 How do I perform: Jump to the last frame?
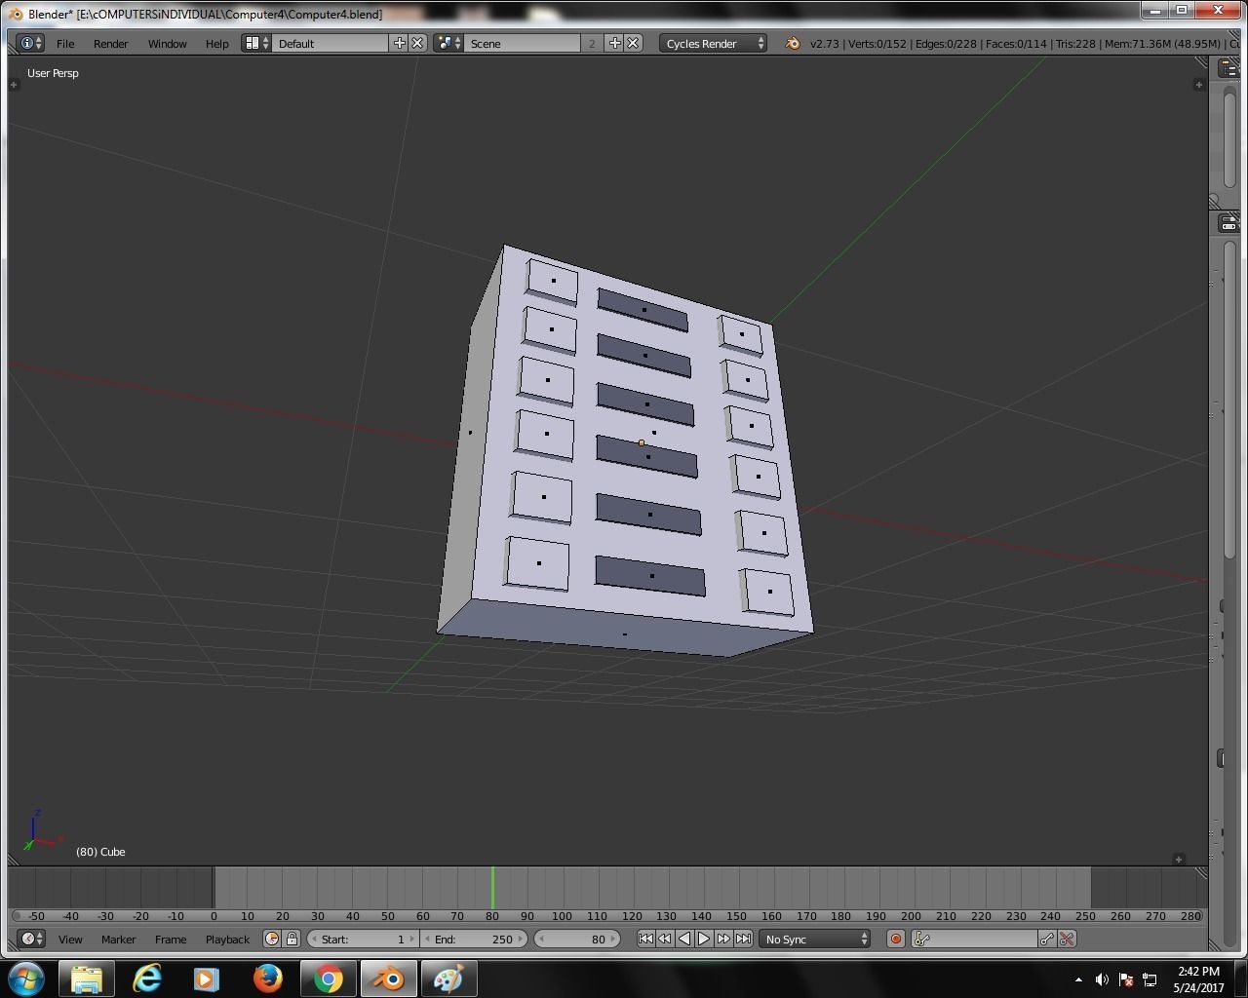[x=743, y=939]
